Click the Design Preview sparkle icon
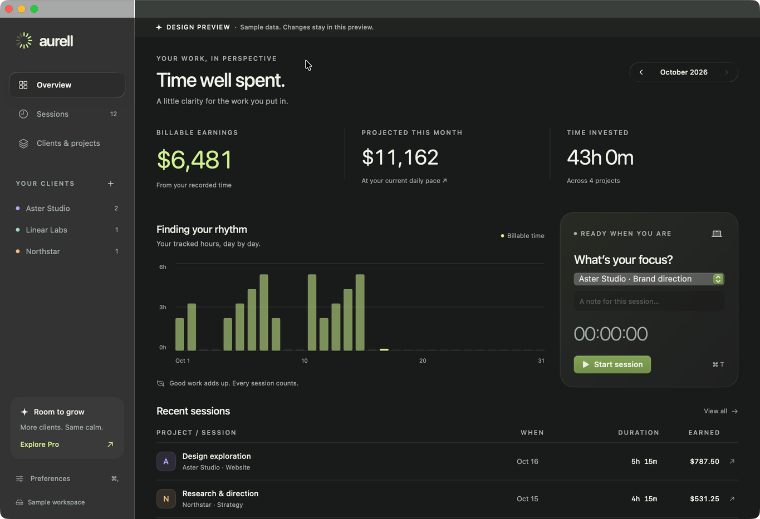The width and height of the screenshot is (760, 519). pyautogui.click(x=159, y=27)
